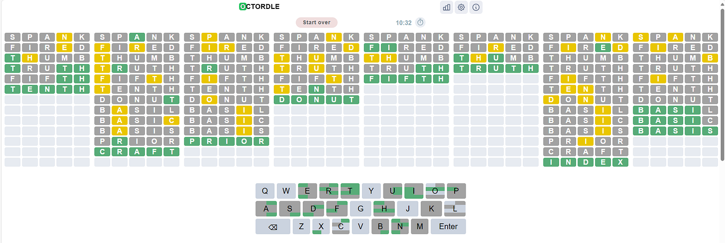Click the X key
725x243 pixels.
pyautogui.click(x=321, y=227)
